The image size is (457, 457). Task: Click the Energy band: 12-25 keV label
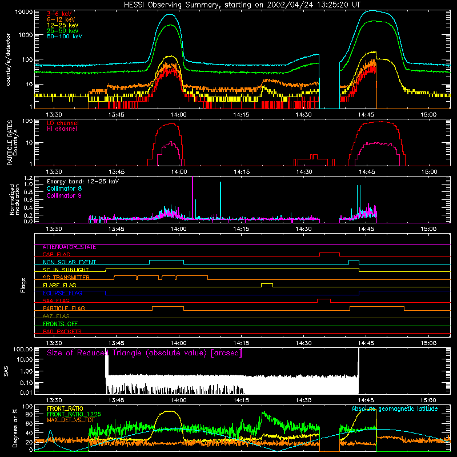point(83,182)
